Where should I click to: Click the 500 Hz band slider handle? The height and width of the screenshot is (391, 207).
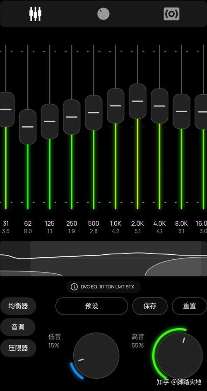[94, 113]
